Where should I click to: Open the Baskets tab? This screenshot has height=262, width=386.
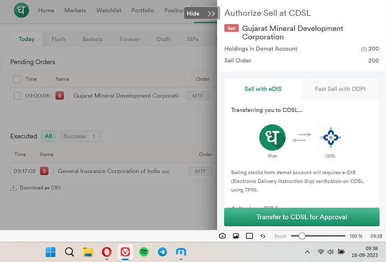tap(92, 39)
